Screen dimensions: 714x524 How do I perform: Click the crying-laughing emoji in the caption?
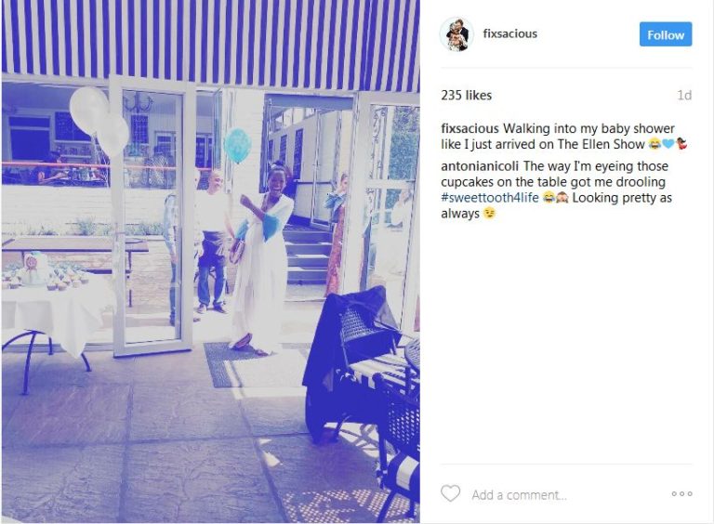(x=654, y=145)
